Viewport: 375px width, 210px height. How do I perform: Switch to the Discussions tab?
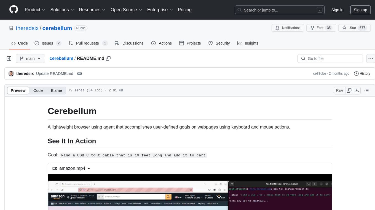[x=129, y=43]
